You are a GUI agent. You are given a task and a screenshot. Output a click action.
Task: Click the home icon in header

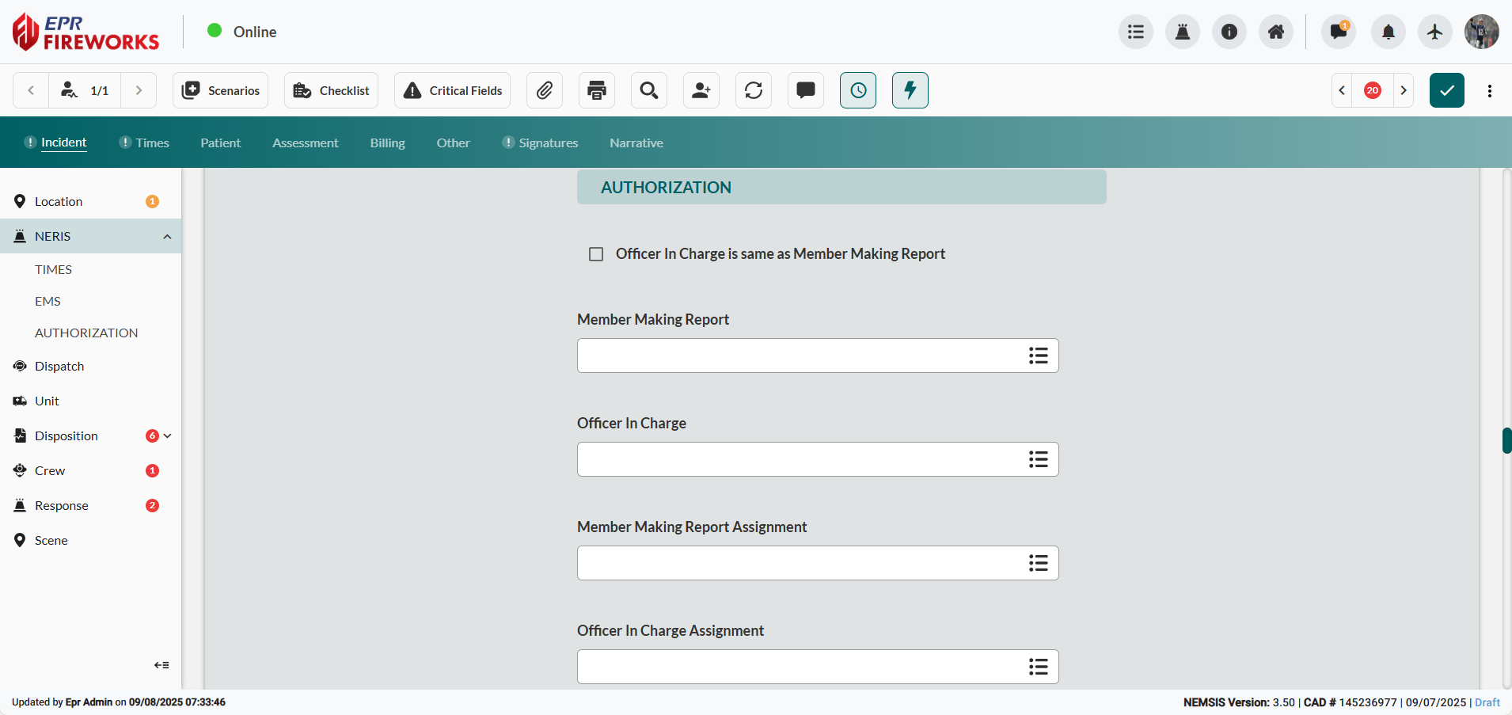[x=1276, y=32]
